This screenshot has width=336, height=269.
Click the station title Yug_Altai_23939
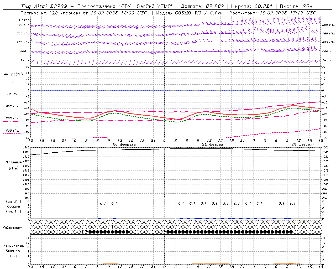[44, 6]
